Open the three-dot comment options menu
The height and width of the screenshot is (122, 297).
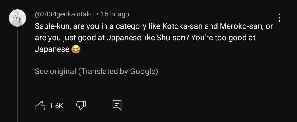click(279, 18)
